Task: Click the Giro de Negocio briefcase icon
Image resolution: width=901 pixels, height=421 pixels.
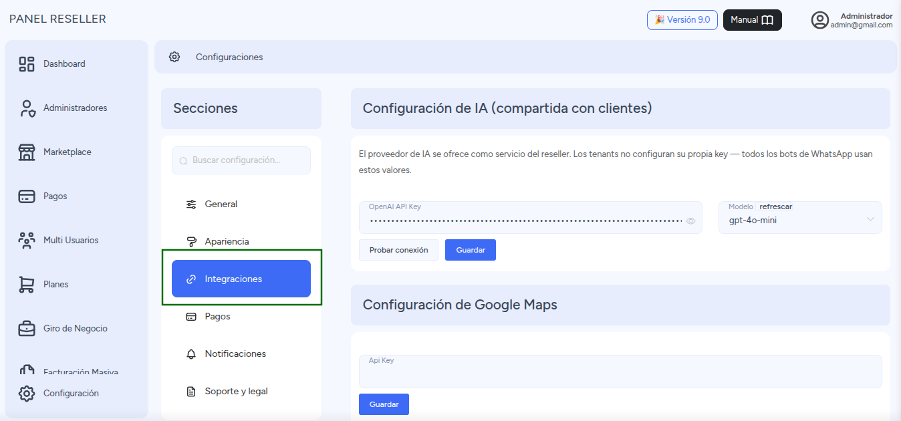Action: tap(27, 329)
